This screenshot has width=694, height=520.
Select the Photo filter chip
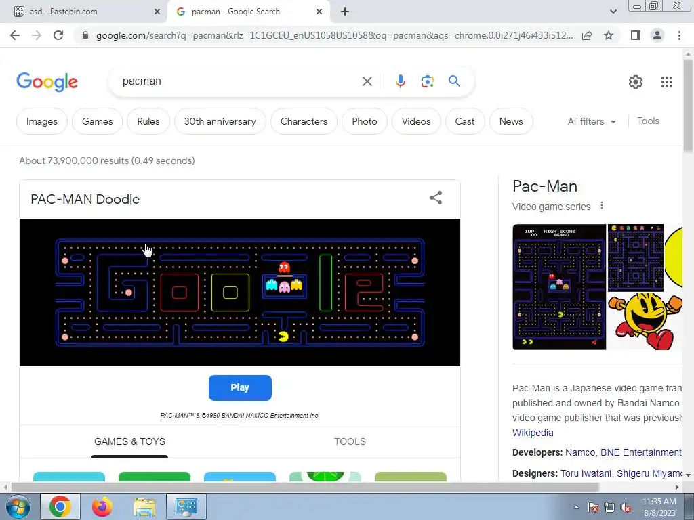[x=364, y=121]
